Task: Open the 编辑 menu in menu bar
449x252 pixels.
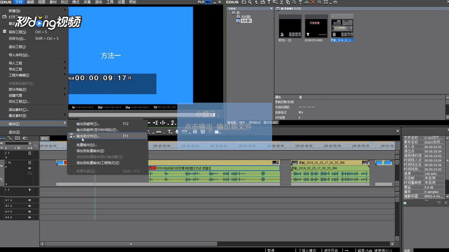Action: coord(30,2)
